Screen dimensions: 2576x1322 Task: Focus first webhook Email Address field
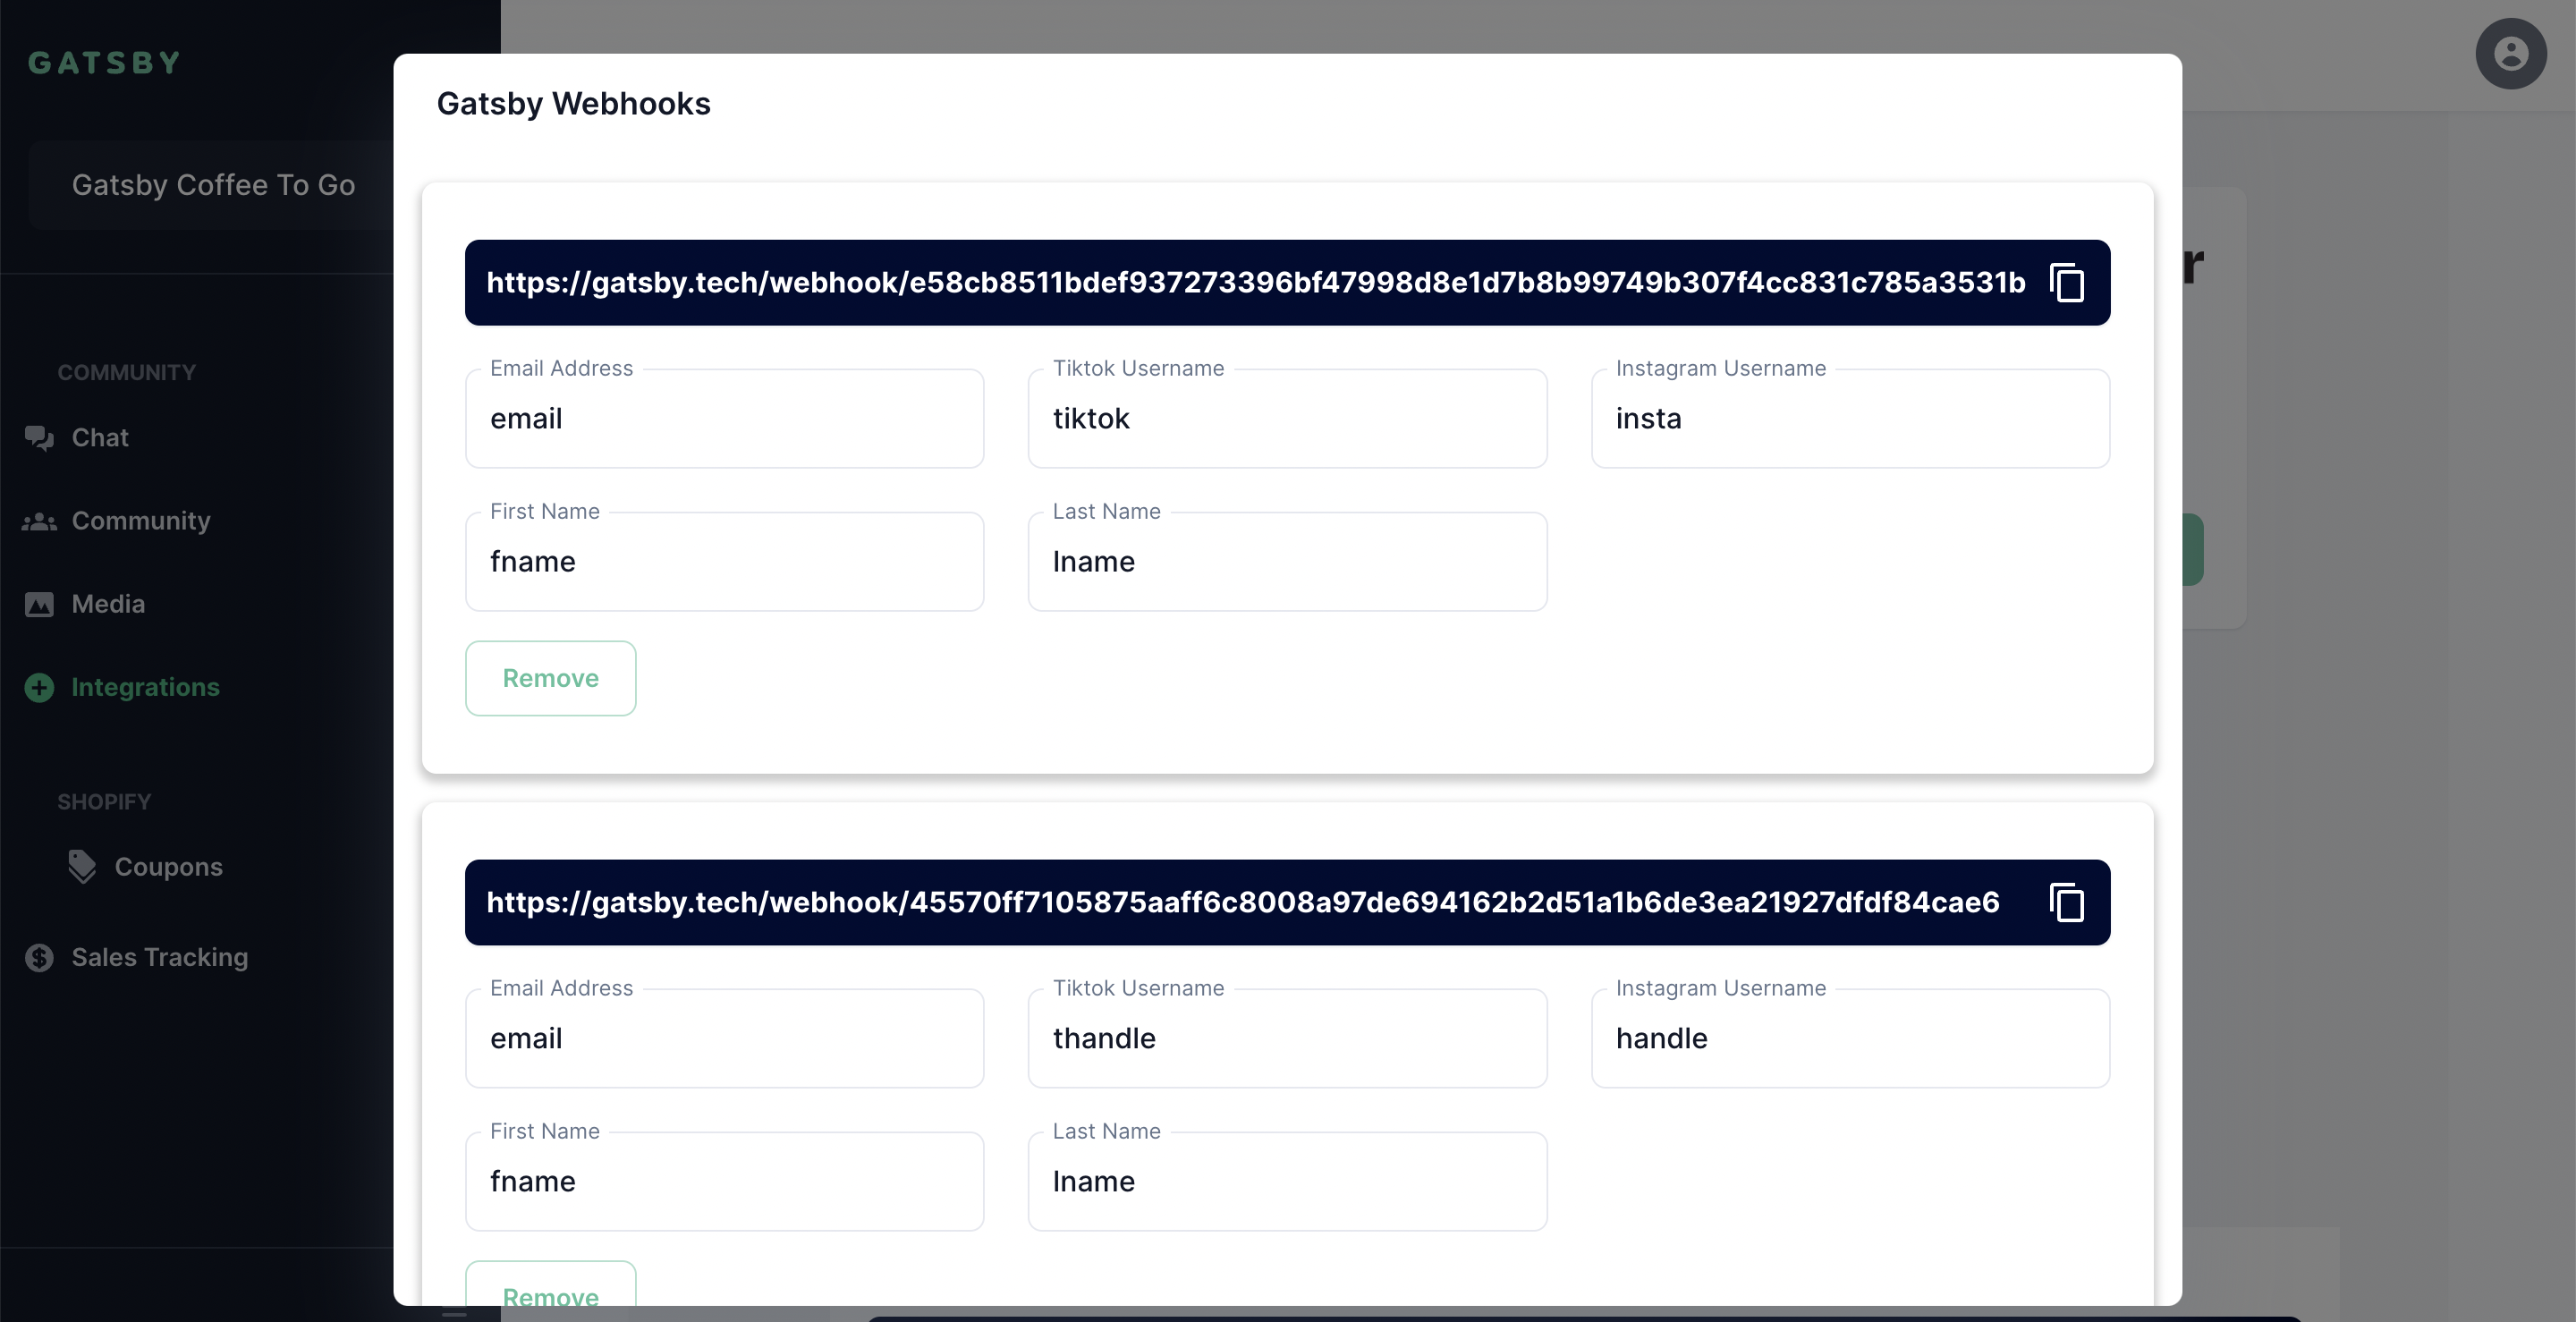click(724, 418)
